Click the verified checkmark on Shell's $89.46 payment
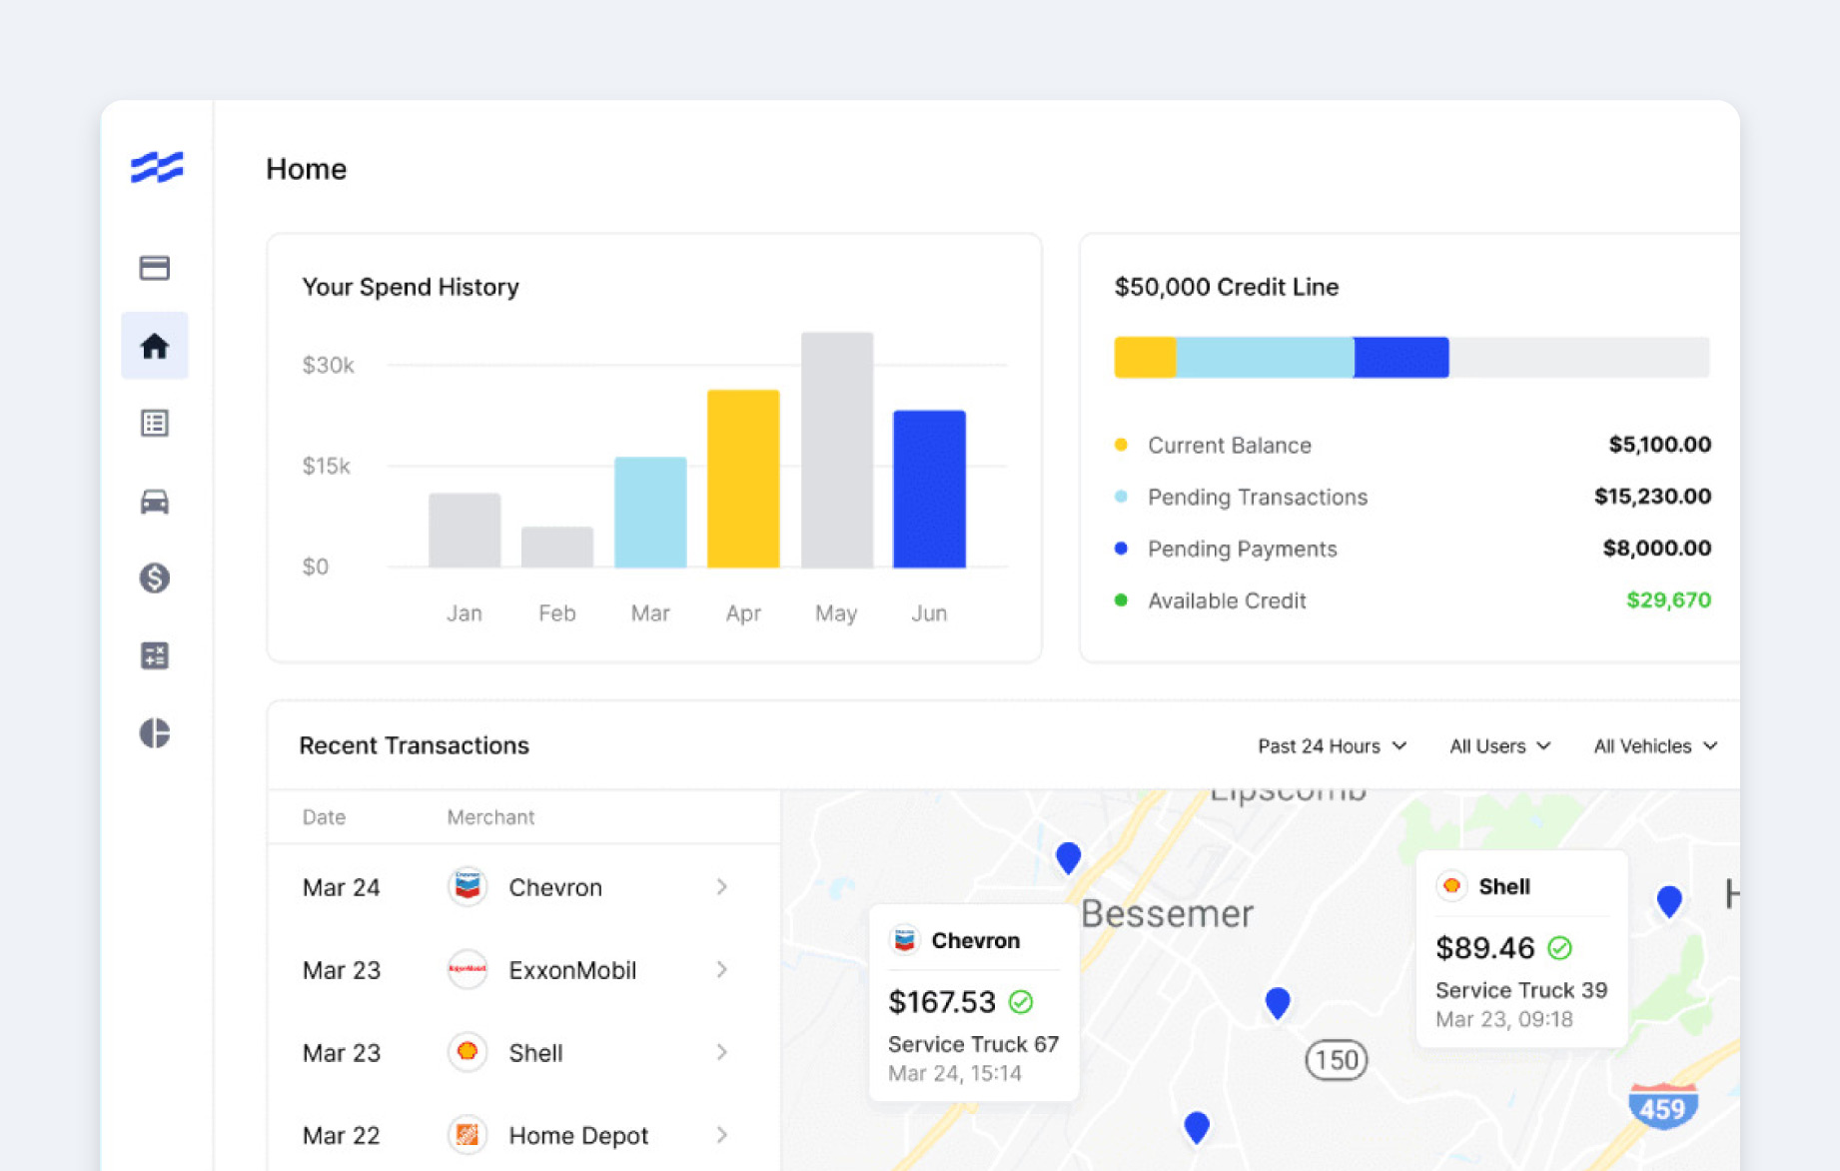Screen dimensions: 1840x1171 pos(1561,947)
